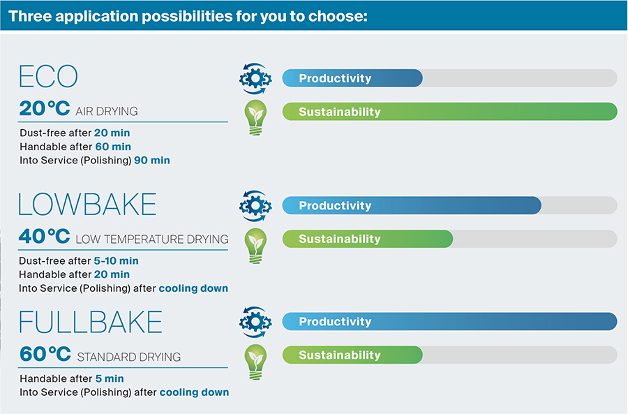Click the FULLBAKE heading
The image size is (628, 414).
coord(91,322)
